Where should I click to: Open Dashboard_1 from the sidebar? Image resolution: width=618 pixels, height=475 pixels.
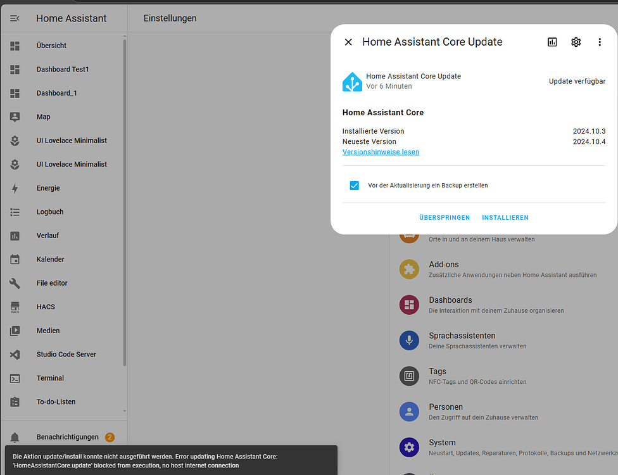point(57,93)
